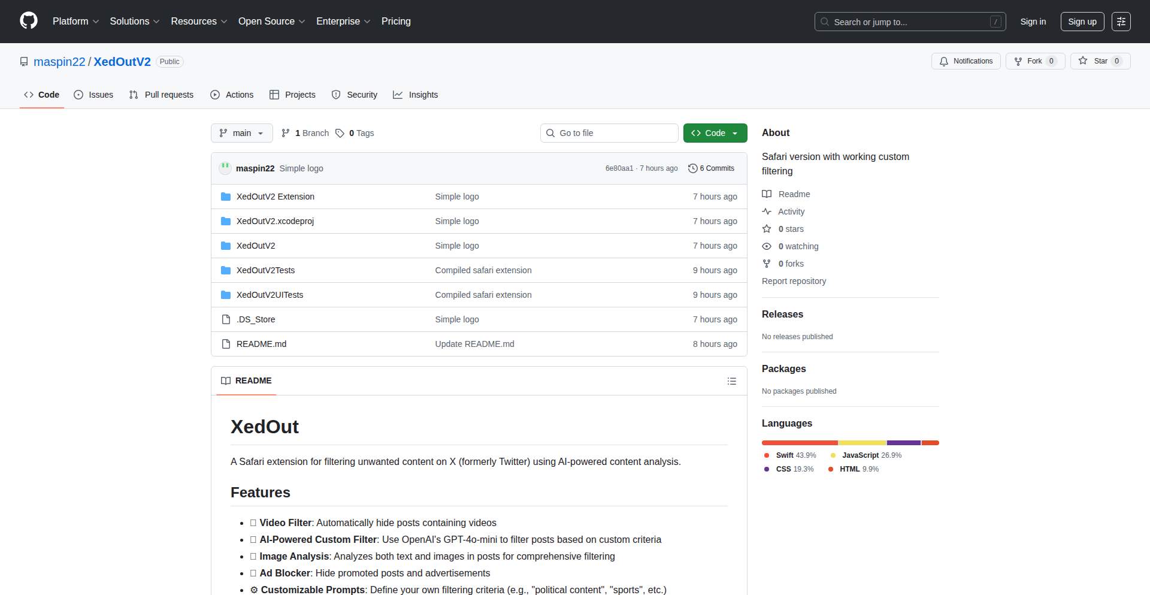Switch to the Issues tab

click(x=93, y=95)
